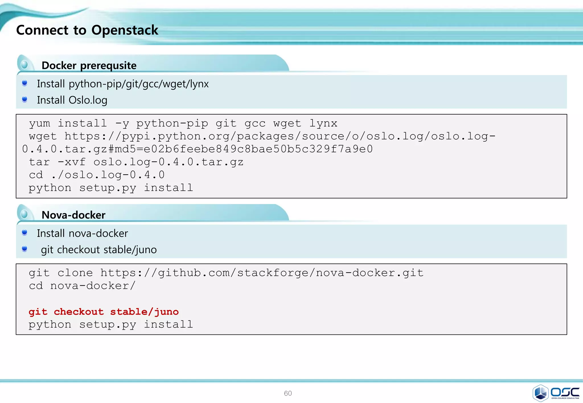Click the Nova-docker header orb icon
Image resolution: width=583 pixels, height=403 pixels.
point(24,214)
